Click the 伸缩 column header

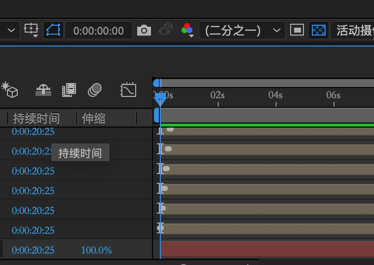coord(94,118)
